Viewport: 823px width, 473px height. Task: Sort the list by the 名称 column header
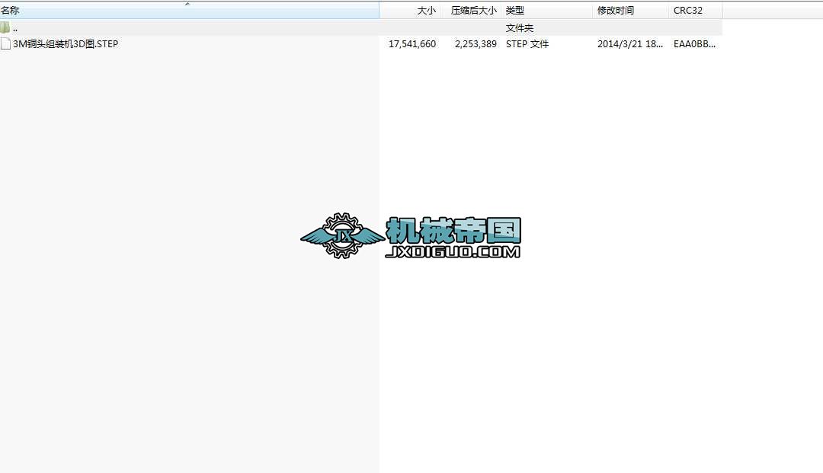coord(189,11)
